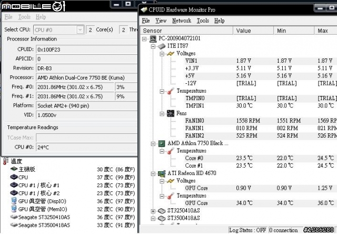Sort by the Value column header
Viewport: 337px width, 234px height.
253,31
